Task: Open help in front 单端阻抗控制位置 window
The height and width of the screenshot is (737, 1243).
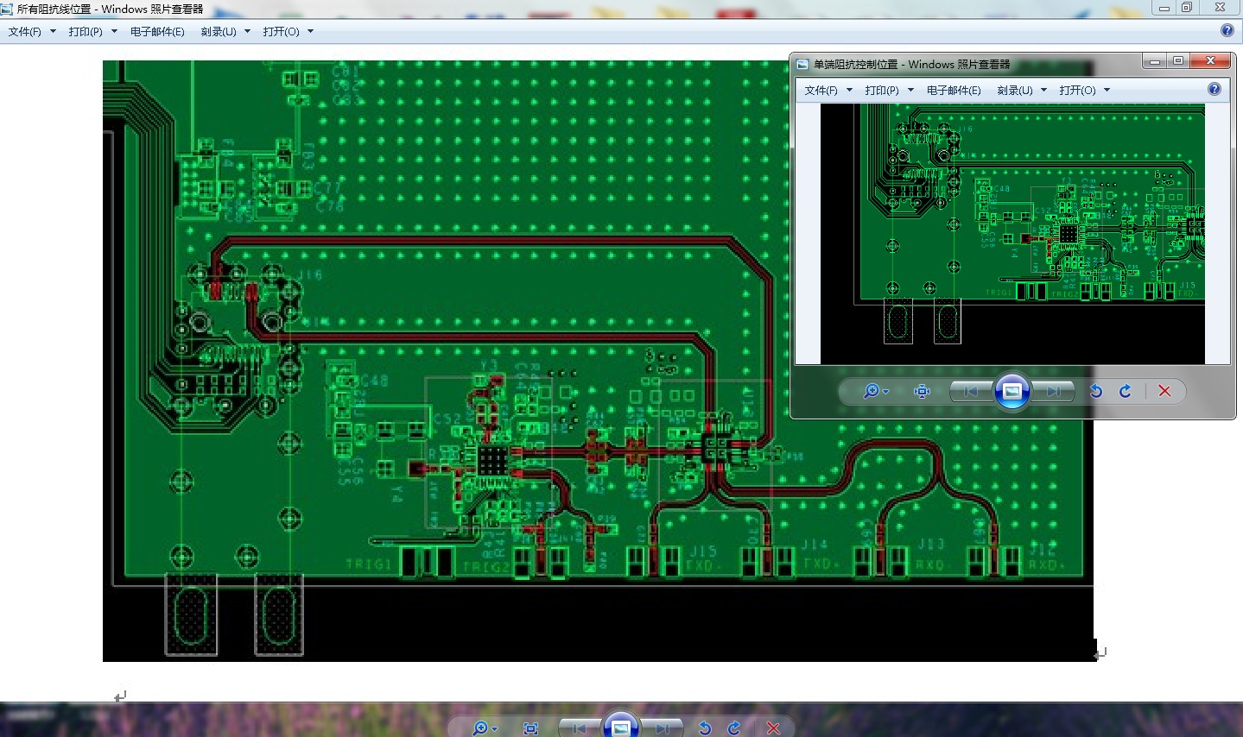Action: [x=1214, y=89]
